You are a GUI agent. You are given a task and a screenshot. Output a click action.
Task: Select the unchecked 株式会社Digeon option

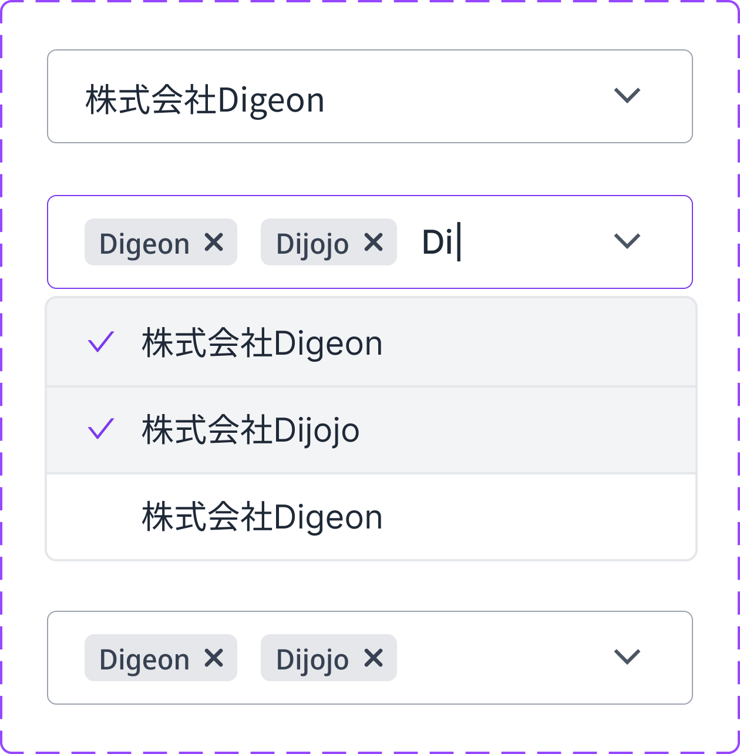pyautogui.click(x=262, y=517)
